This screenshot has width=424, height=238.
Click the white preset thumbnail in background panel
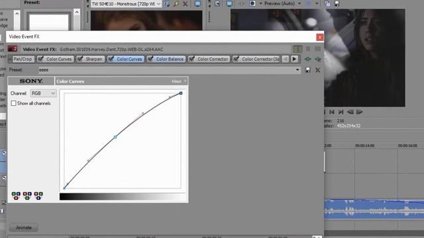click(49, 22)
